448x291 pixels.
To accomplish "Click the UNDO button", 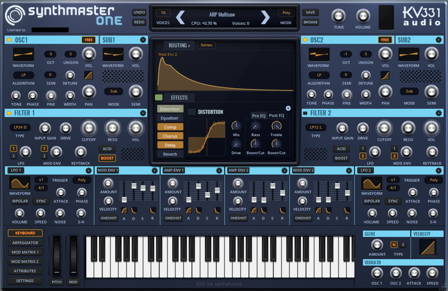I will tap(139, 12).
